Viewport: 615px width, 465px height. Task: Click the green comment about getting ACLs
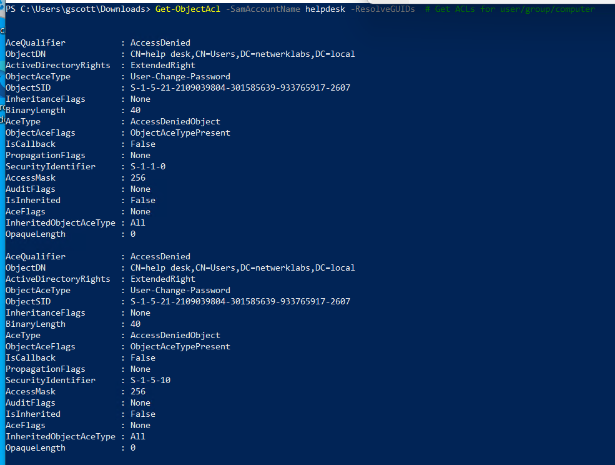[510, 9]
